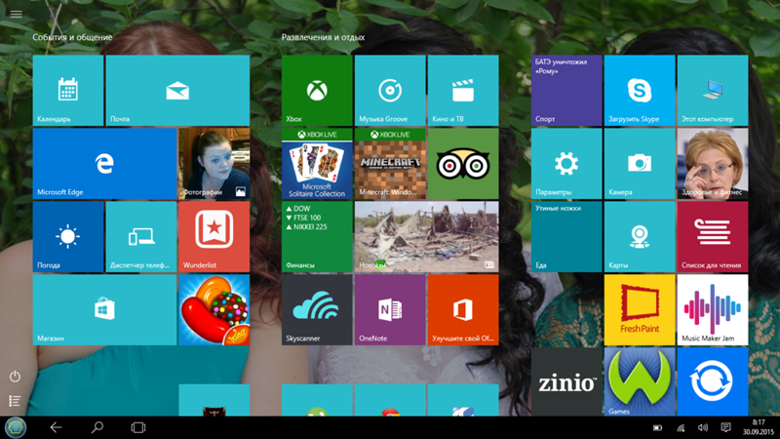This screenshot has width=780, height=439.
Task: Open the TripAdvisor owl tile
Action: (x=463, y=163)
